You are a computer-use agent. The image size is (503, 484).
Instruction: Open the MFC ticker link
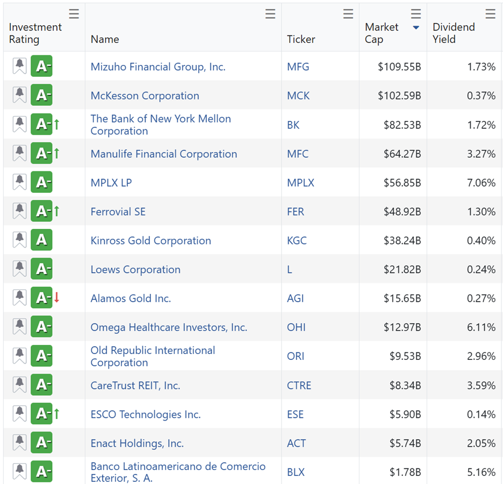click(298, 154)
